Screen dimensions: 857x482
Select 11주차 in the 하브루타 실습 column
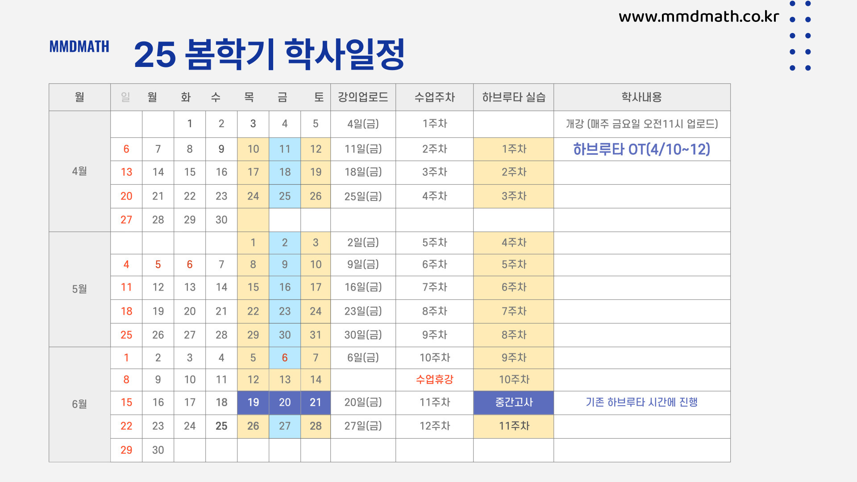pos(514,426)
